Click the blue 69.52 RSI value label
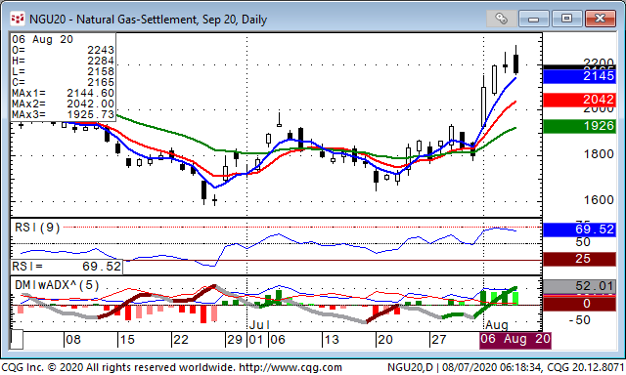 click(579, 229)
